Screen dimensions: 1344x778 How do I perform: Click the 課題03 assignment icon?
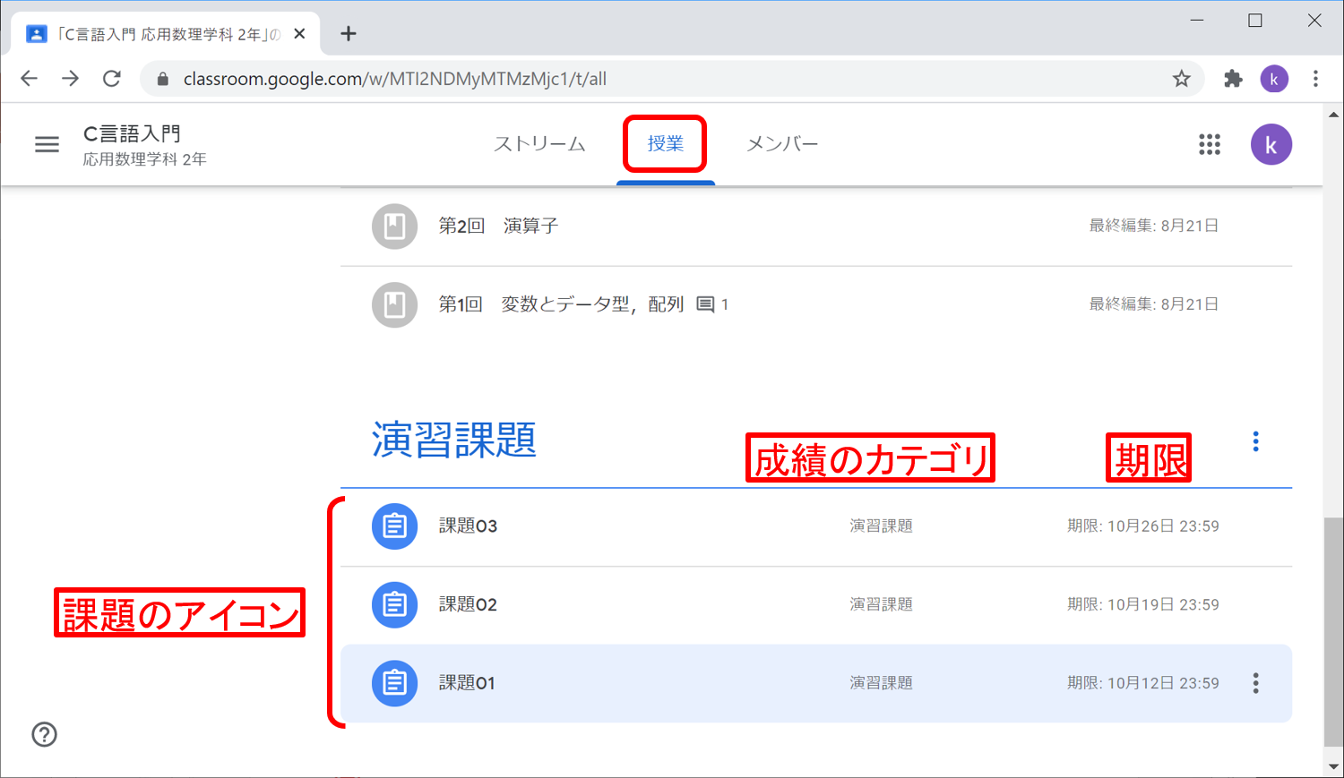tap(394, 526)
